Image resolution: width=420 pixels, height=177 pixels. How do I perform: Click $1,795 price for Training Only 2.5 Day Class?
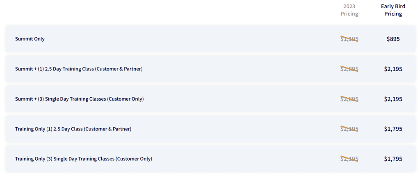[x=393, y=129]
